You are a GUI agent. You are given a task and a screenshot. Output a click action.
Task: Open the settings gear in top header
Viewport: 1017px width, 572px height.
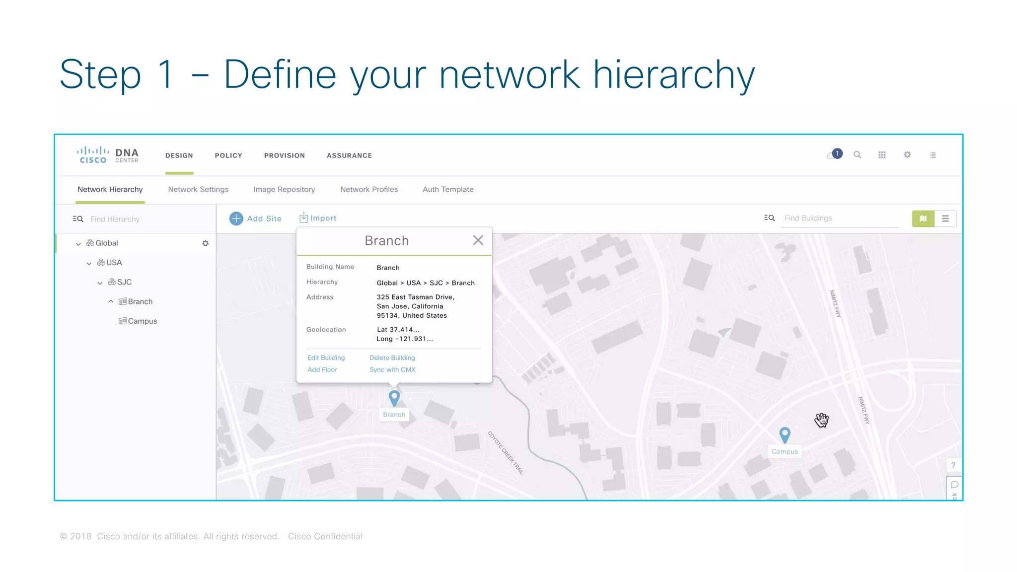coord(907,155)
